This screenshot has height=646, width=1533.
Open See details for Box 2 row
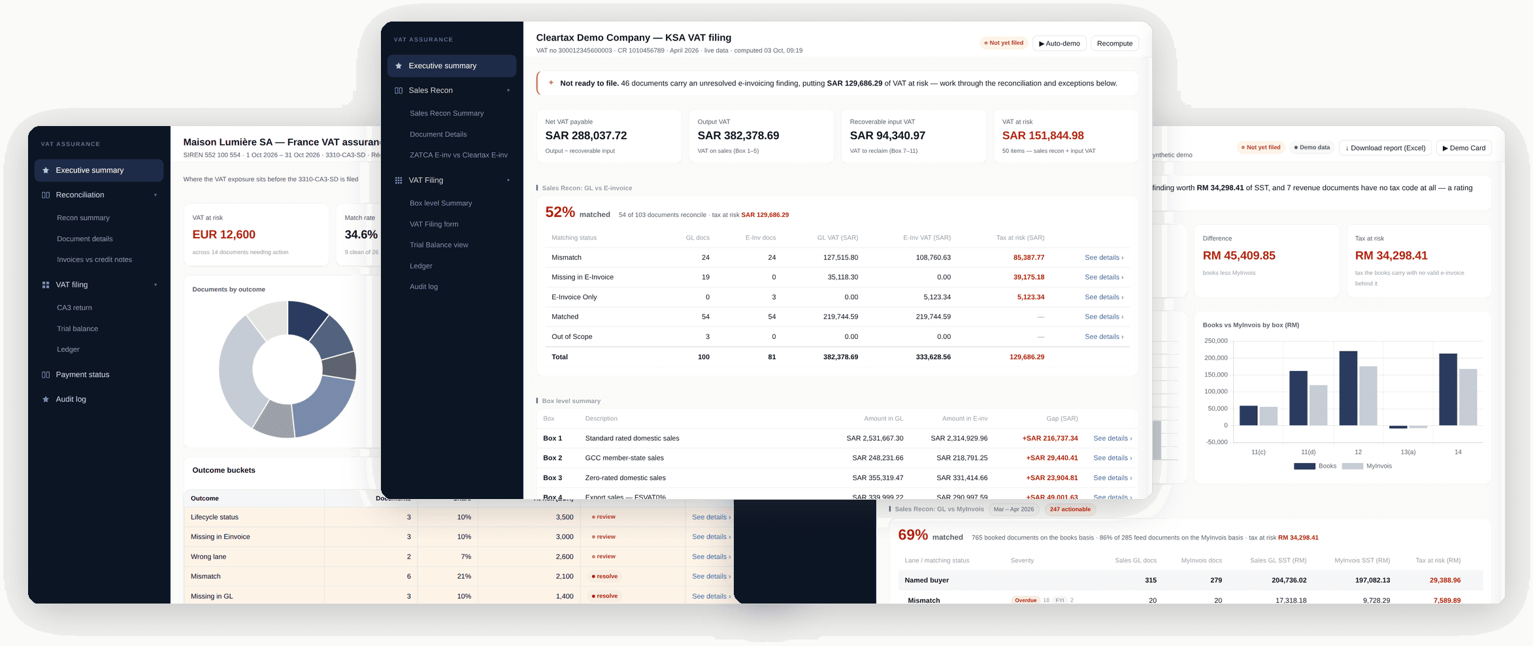tap(1112, 458)
